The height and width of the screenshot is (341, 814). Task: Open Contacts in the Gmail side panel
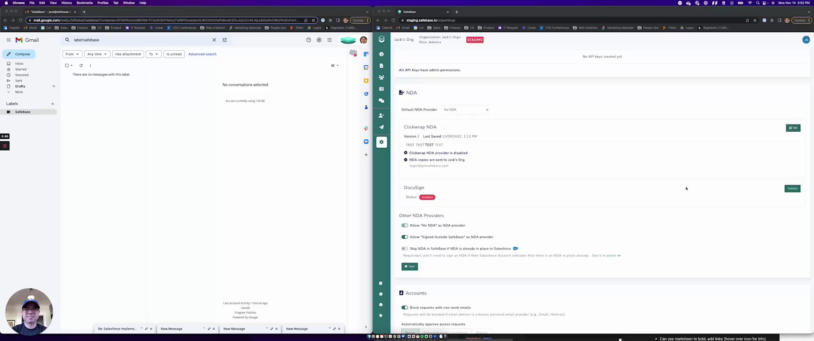(x=366, y=107)
